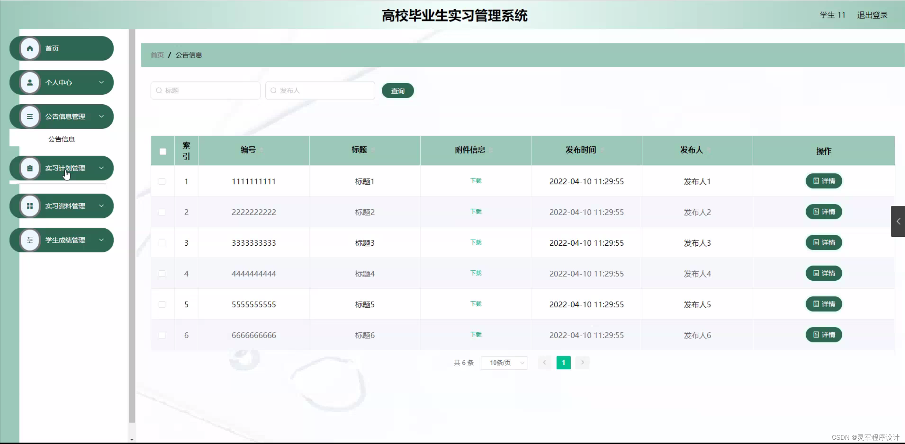Select the document icon on 实习计划管理
Image resolution: width=905 pixels, height=444 pixels.
click(30, 168)
